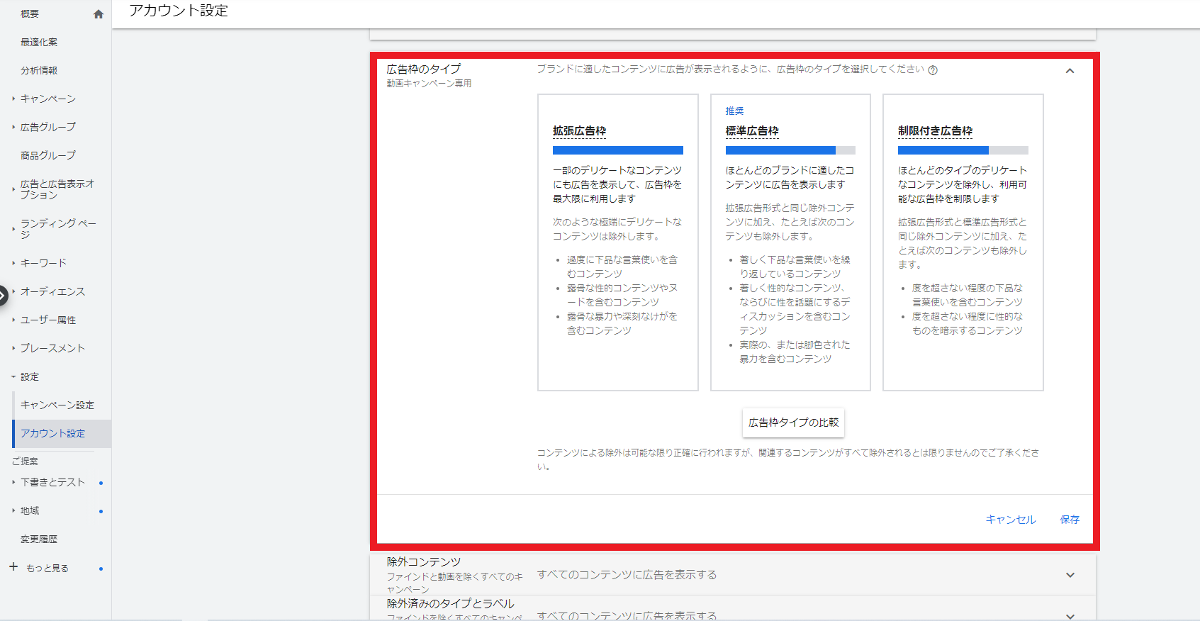Screen dimensions: 1200x621
Task: Select the 拡張広告枠 inventory card
Action: [618, 242]
